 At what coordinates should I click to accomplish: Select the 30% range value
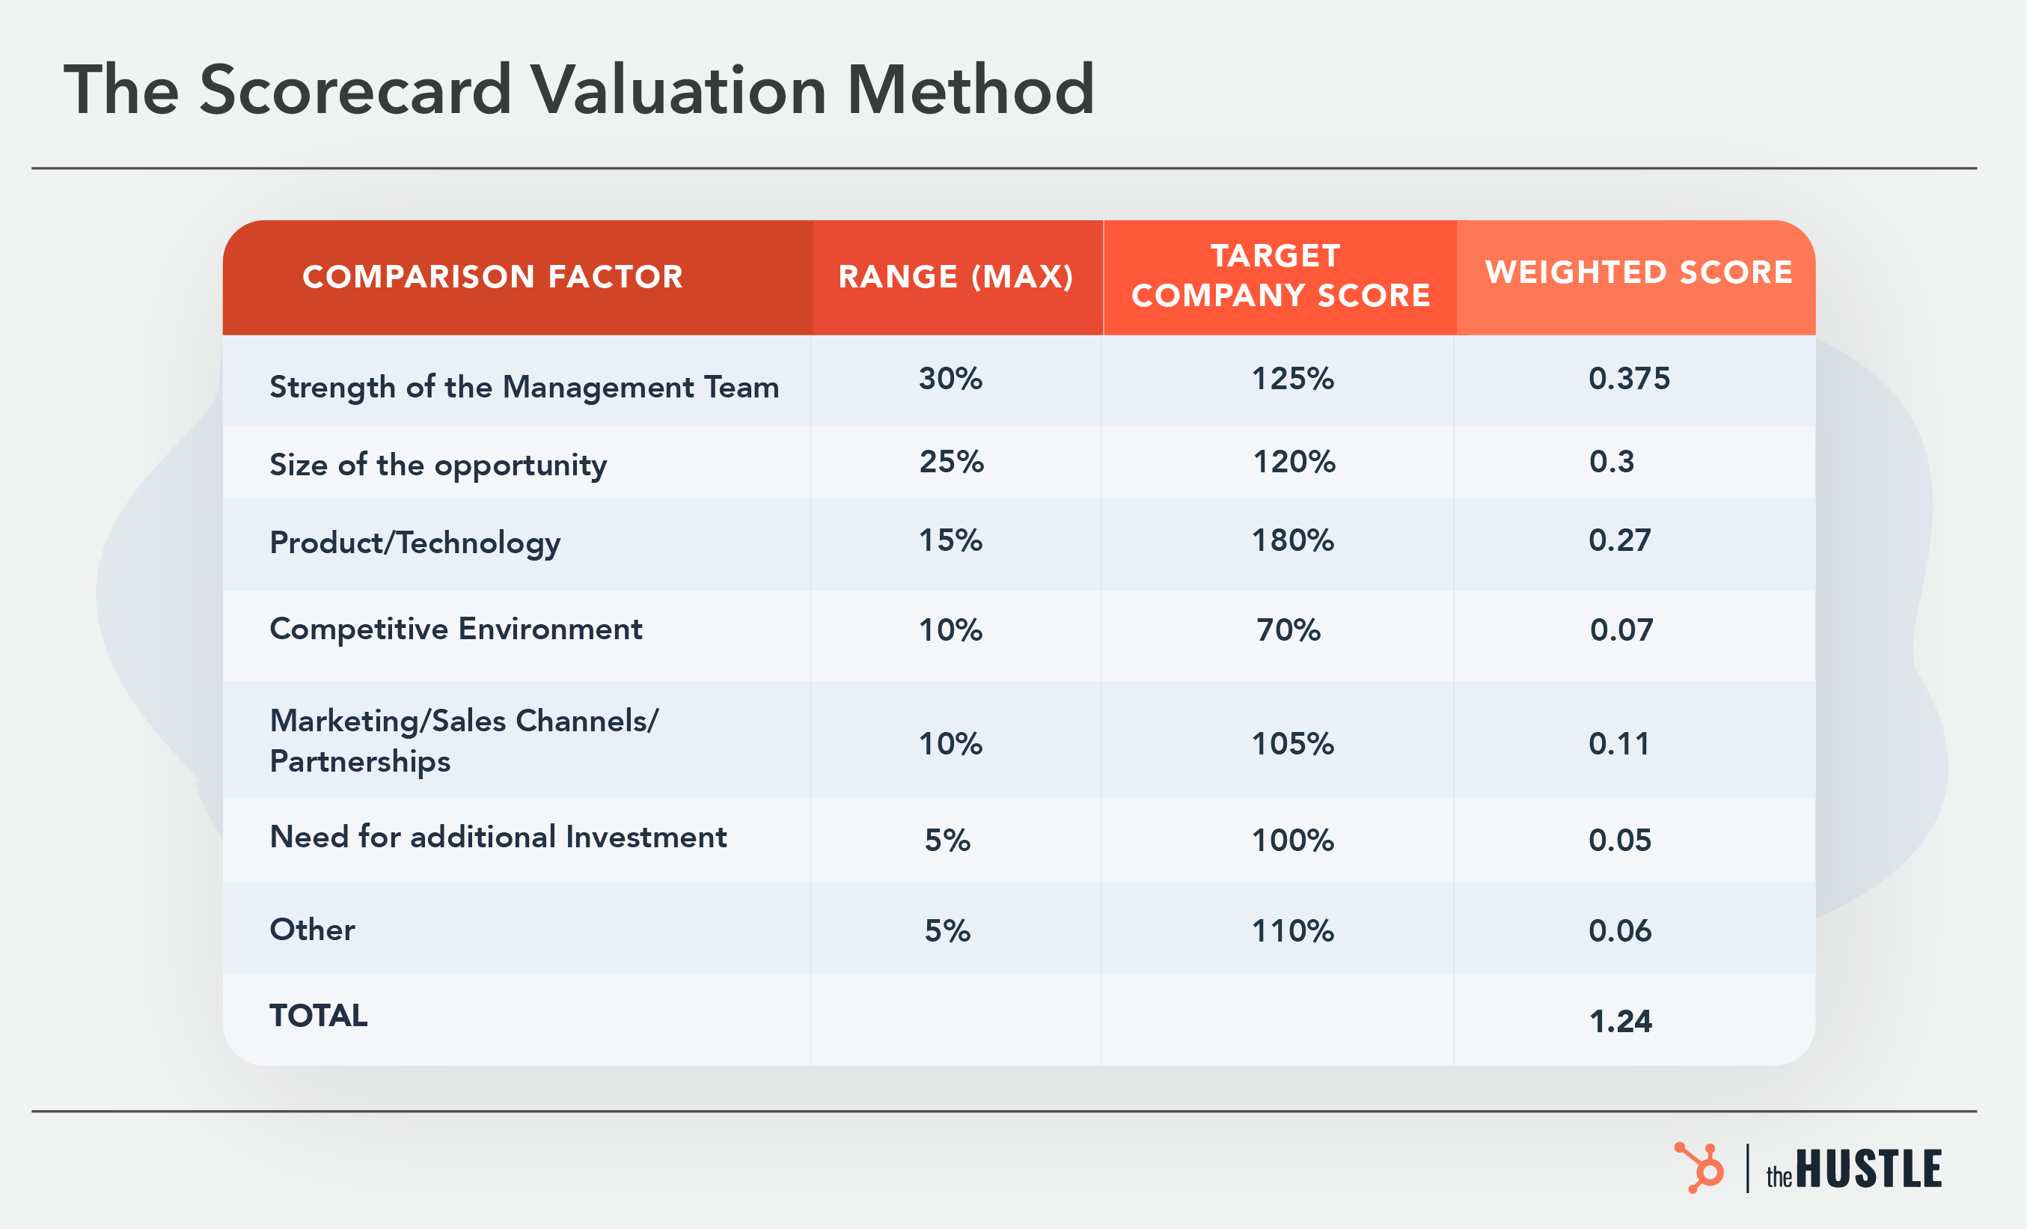[x=950, y=379]
